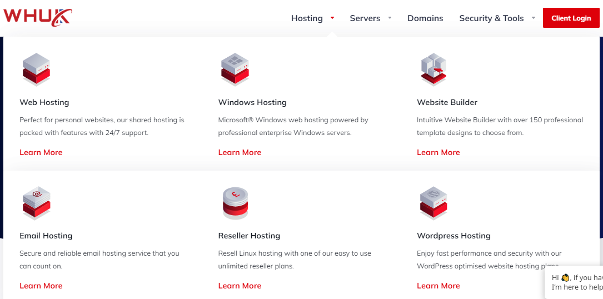Open the chat greeting popup
The width and height of the screenshot is (603, 299).
tap(576, 282)
